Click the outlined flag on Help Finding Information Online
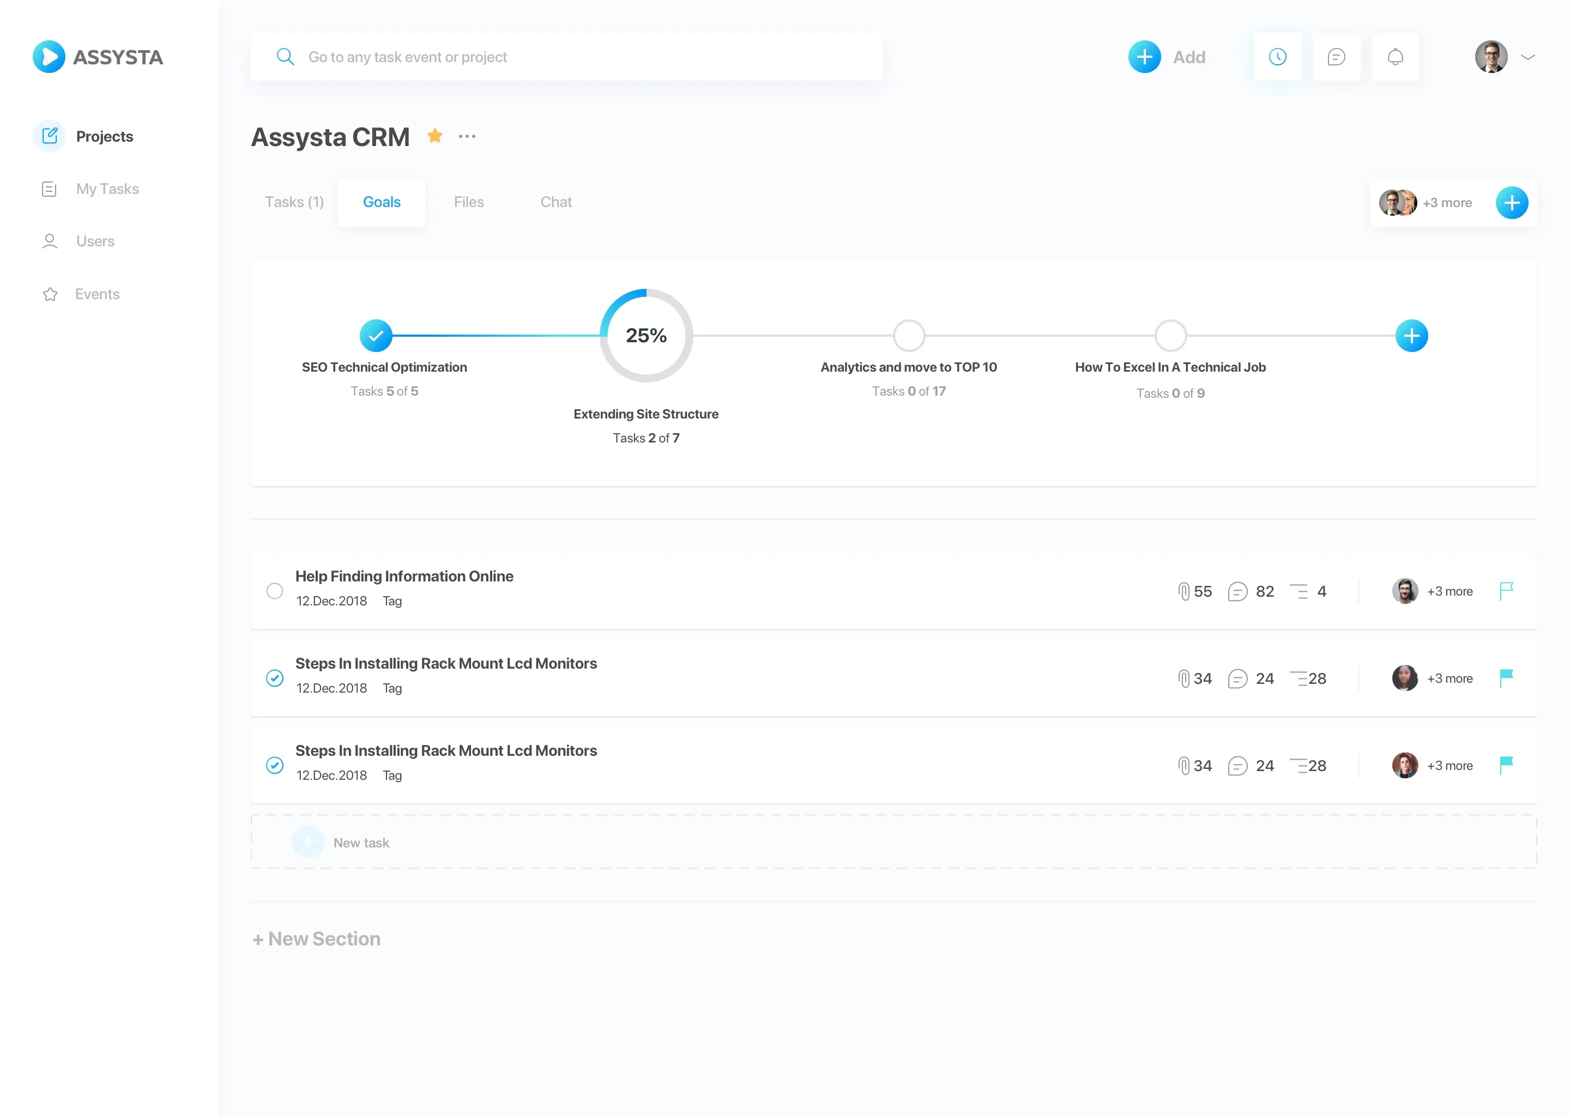The image size is (1570, 1116). click(x=1506, y=591)
